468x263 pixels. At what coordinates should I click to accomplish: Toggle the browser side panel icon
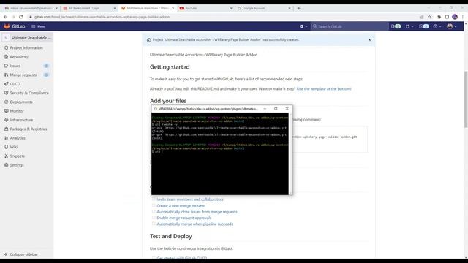point(447,17)
